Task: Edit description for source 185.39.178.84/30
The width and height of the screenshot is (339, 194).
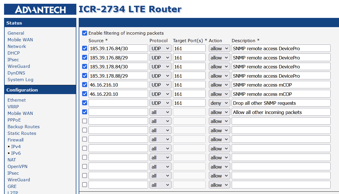Action: 281,67
